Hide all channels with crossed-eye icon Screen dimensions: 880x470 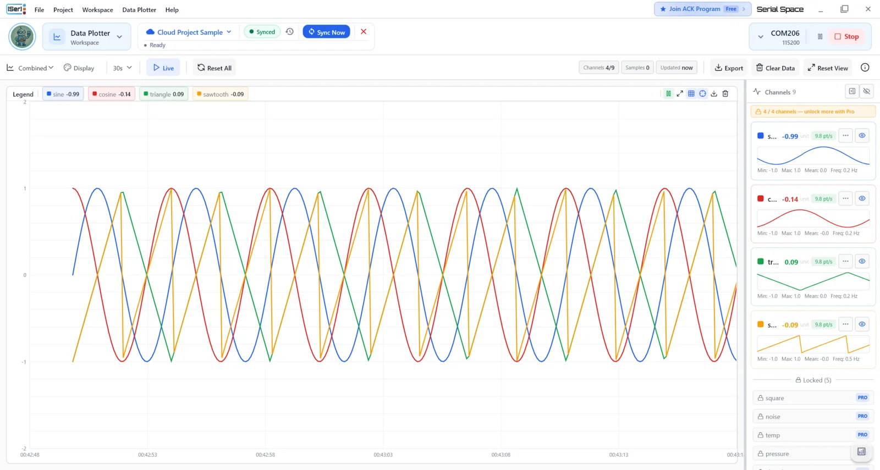(x=867, y=91)
